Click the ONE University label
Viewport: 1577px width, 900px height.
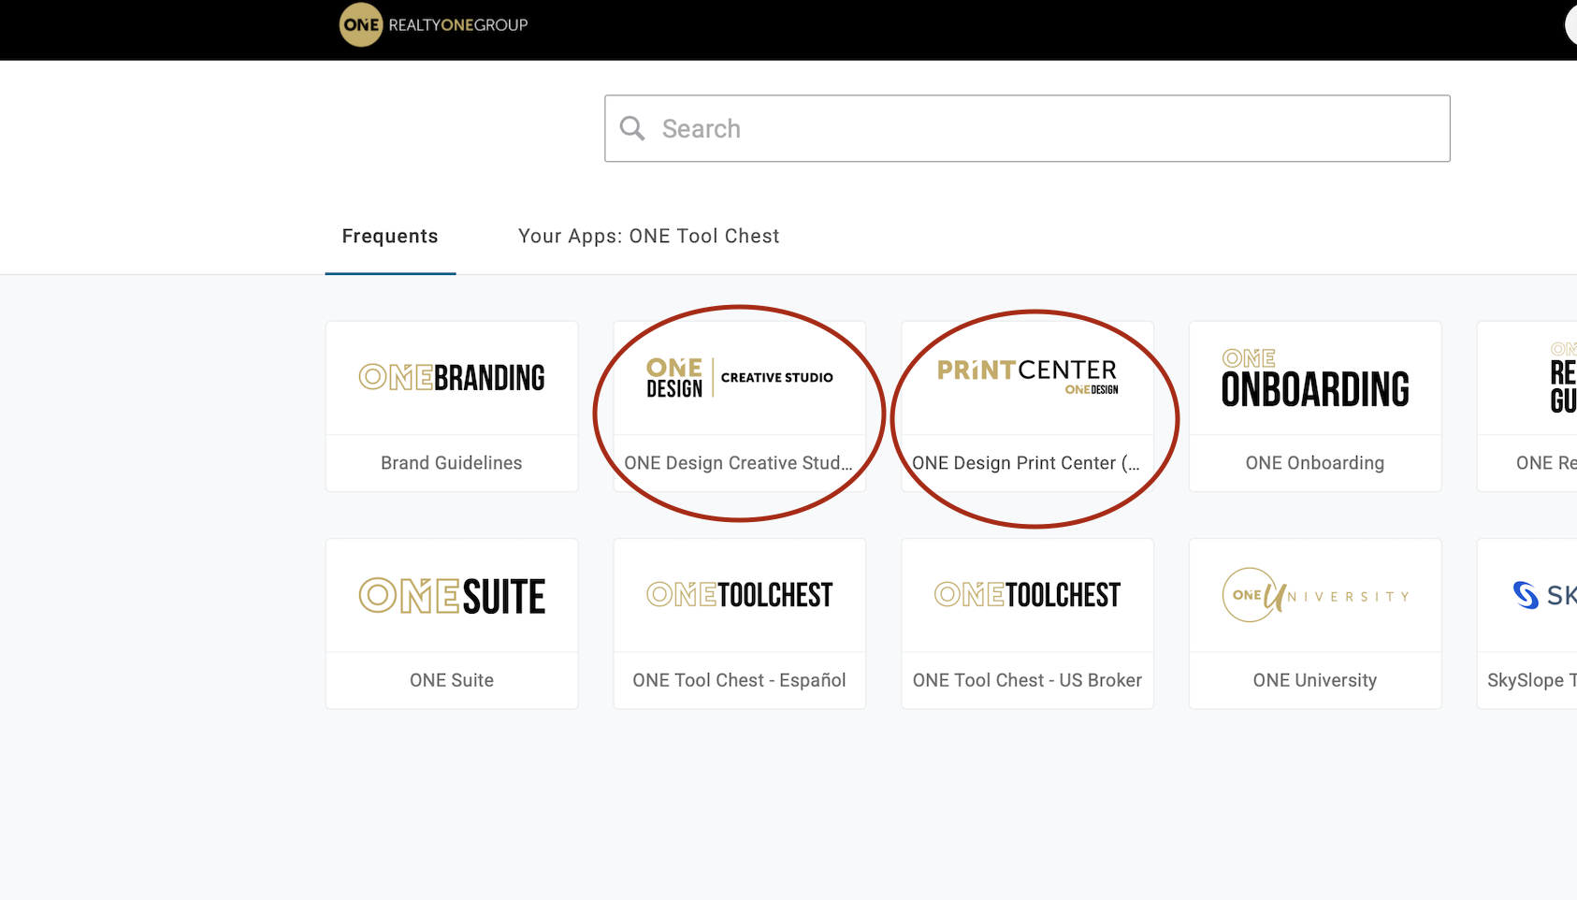(1315, 680)
